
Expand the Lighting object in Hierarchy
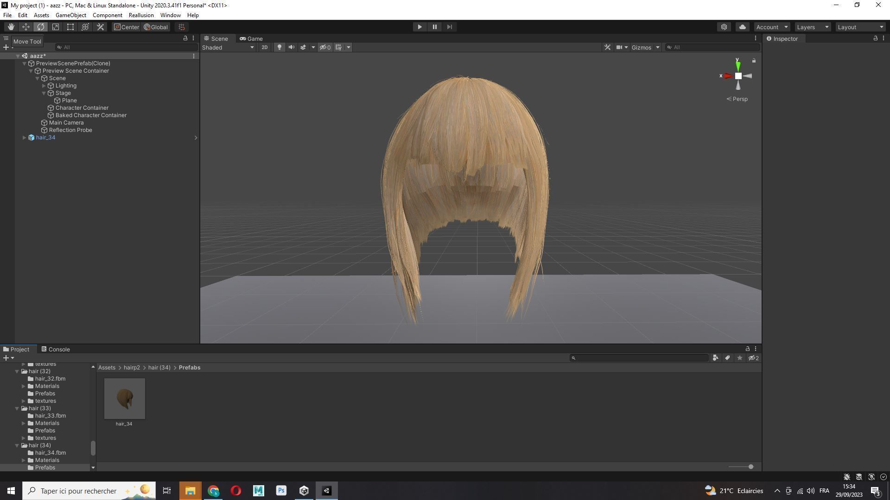point(44,86)
